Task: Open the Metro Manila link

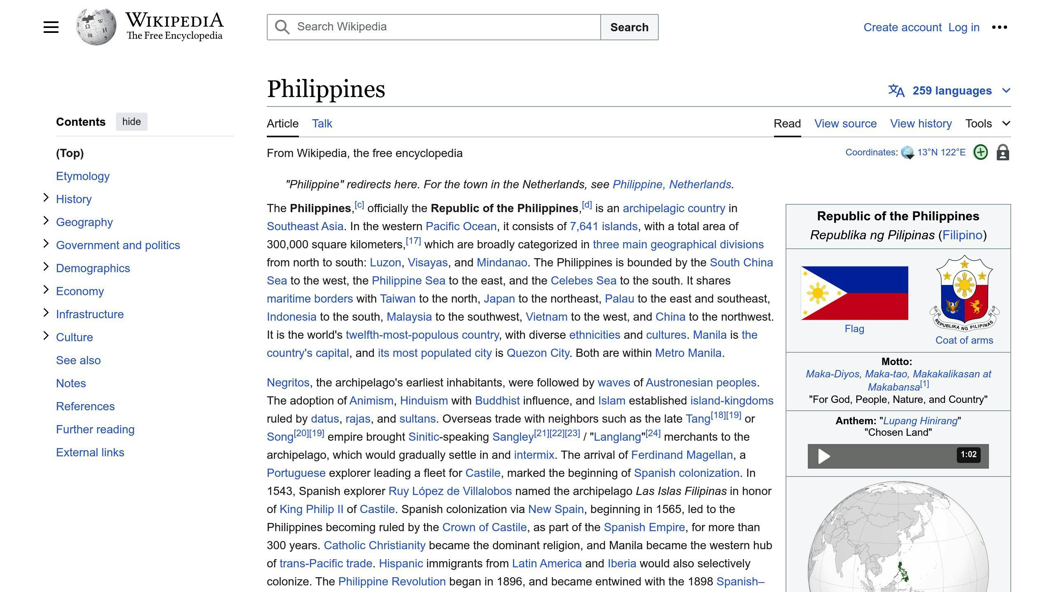Action: 688,353
